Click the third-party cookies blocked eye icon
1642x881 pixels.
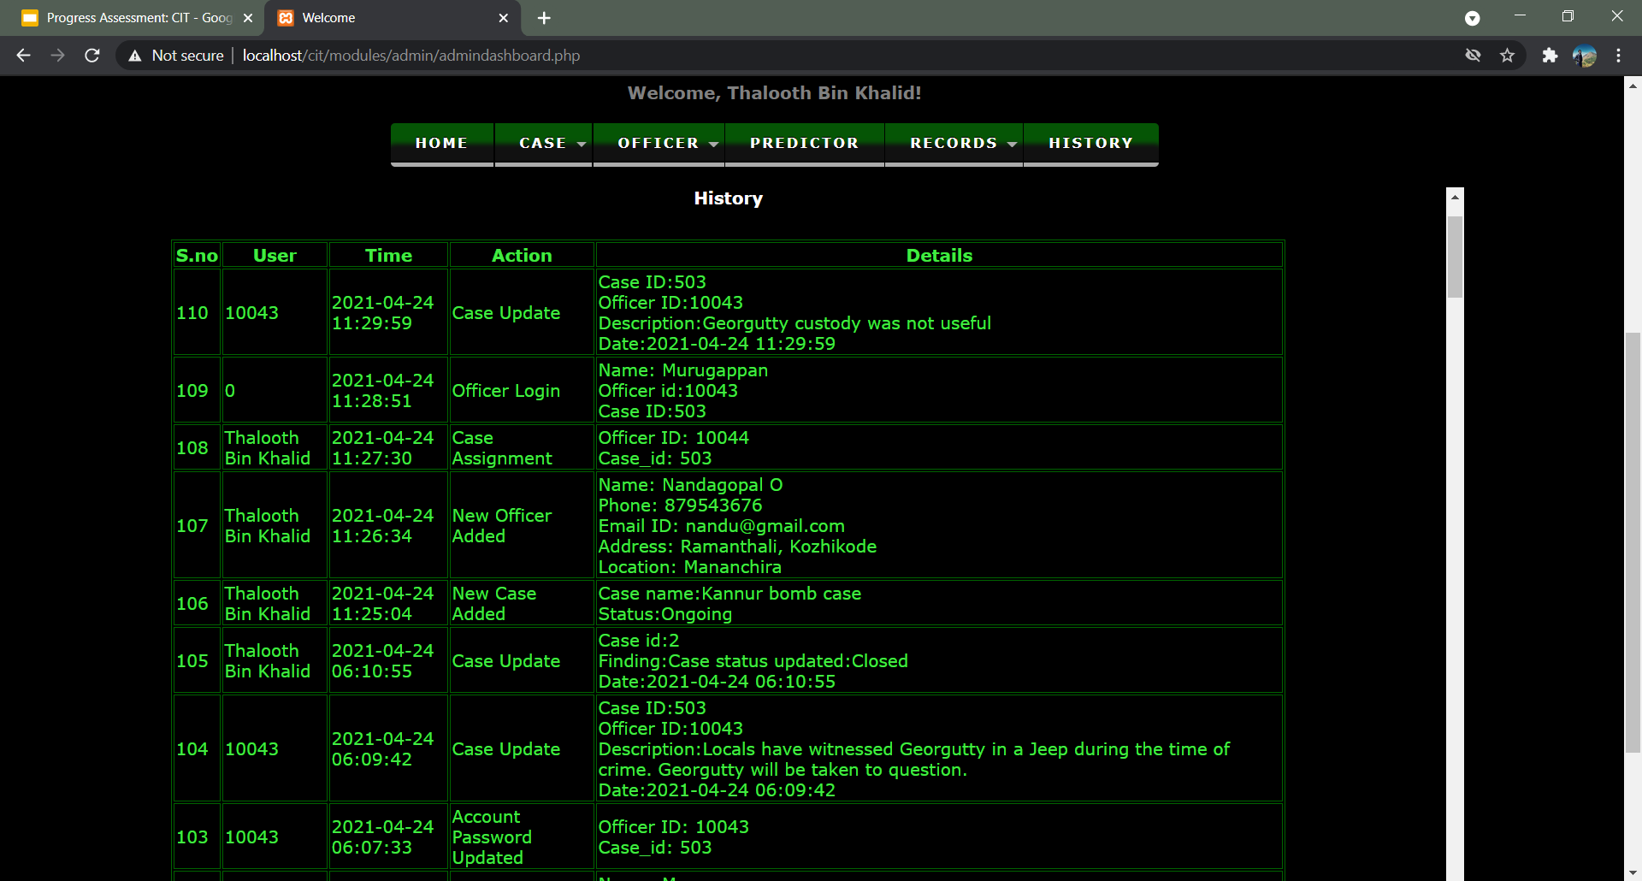tap(1473, 55)
